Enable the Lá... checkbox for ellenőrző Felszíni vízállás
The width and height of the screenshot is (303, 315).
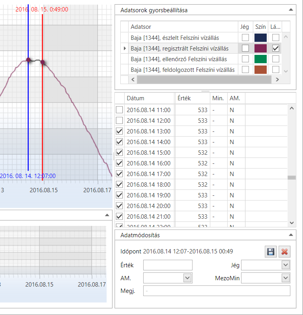coord(275,59)
